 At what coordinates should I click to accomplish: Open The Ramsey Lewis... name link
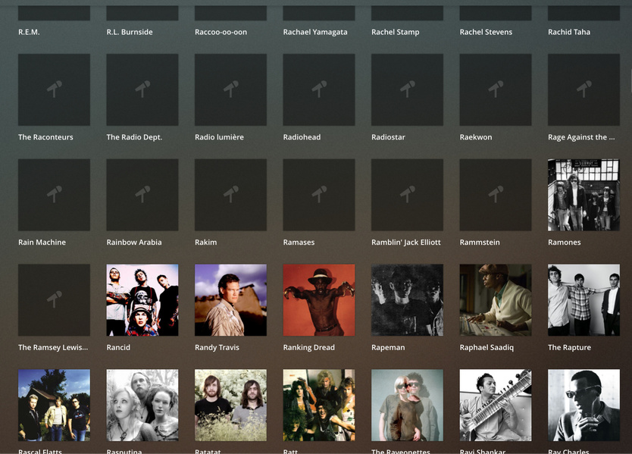[53, 348]
